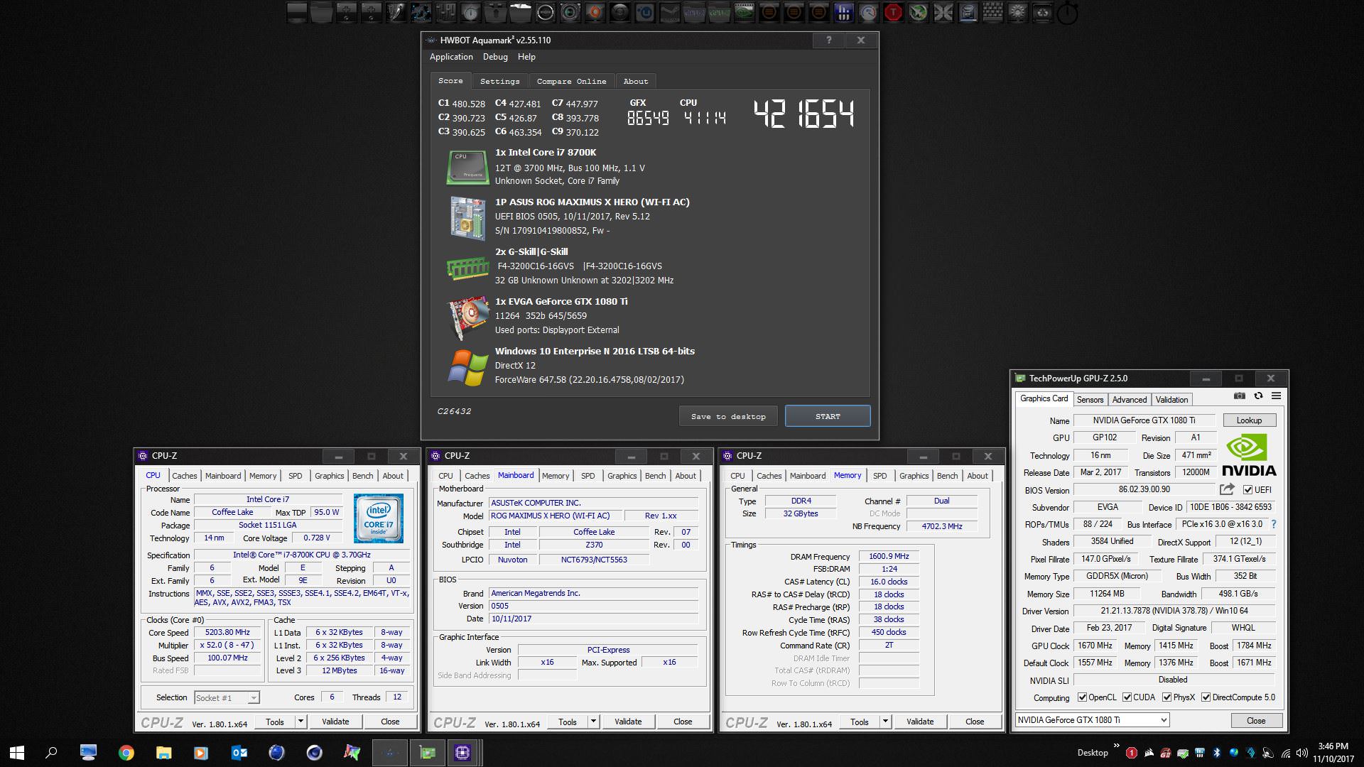Open GPU selector dropdown in GPU-Z

pos(1092,720)
